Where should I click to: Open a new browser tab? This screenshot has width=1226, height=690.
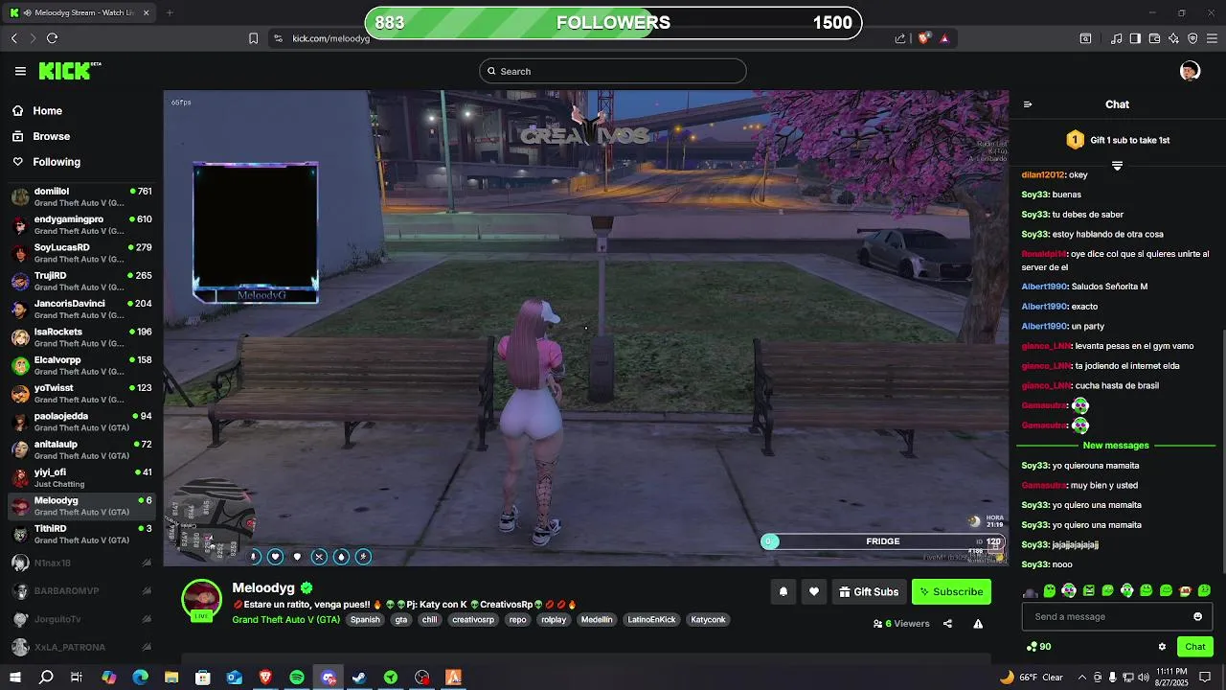(170, 12)
